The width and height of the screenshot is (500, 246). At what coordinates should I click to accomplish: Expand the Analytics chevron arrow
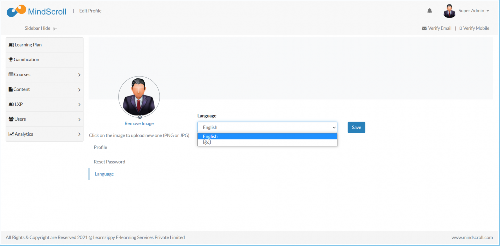pyautogui.click(x=79, y=134)
